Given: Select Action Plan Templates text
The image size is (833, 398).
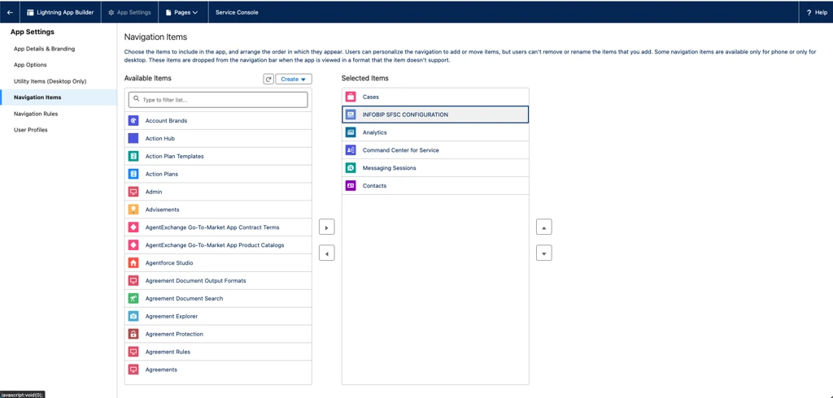Looking at the screenshot, I should pos(174,157).
